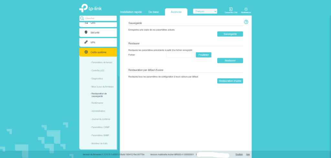Click the tp-link logo
Viewport: 331px width, 158px height.
click(91, 8)
